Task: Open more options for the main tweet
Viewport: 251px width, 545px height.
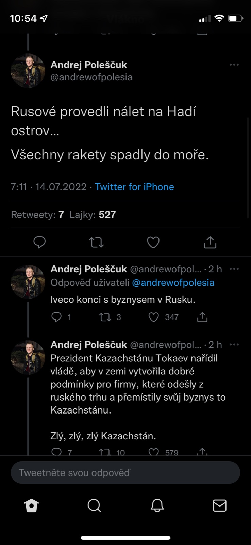Action: pyautogui.click(x=234, y=65)
